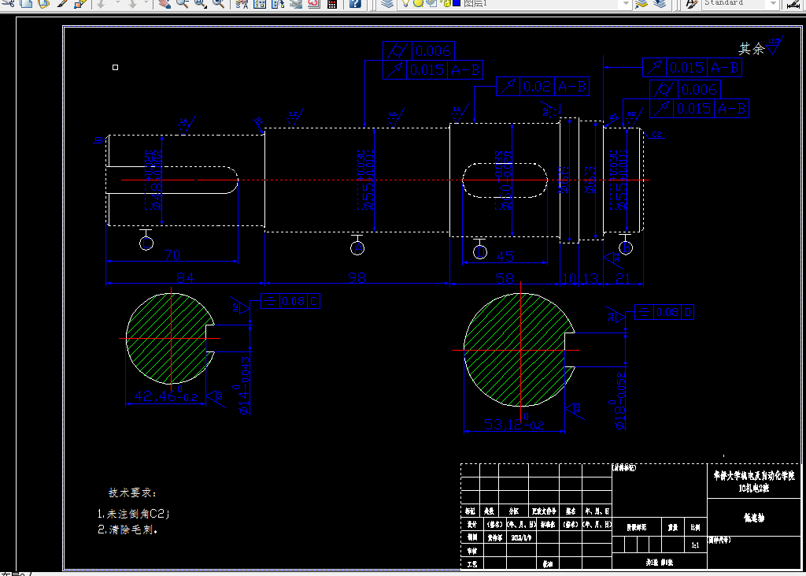
Task: Click the blue layer color swatch
Action: [x=456, y=3]
